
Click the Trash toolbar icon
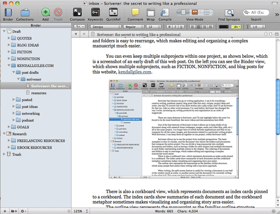58,13
